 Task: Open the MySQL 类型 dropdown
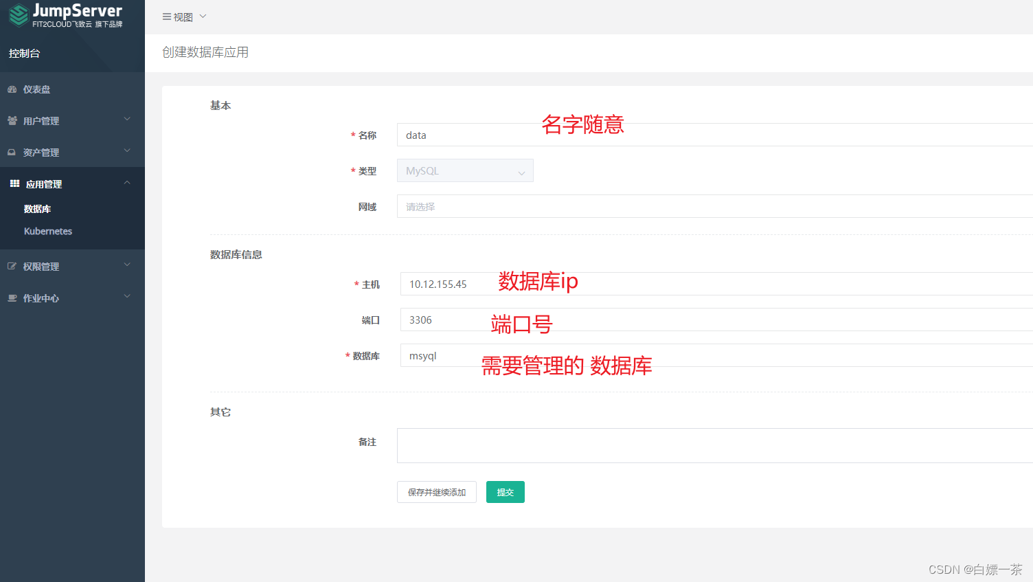(x=465, y=170)
